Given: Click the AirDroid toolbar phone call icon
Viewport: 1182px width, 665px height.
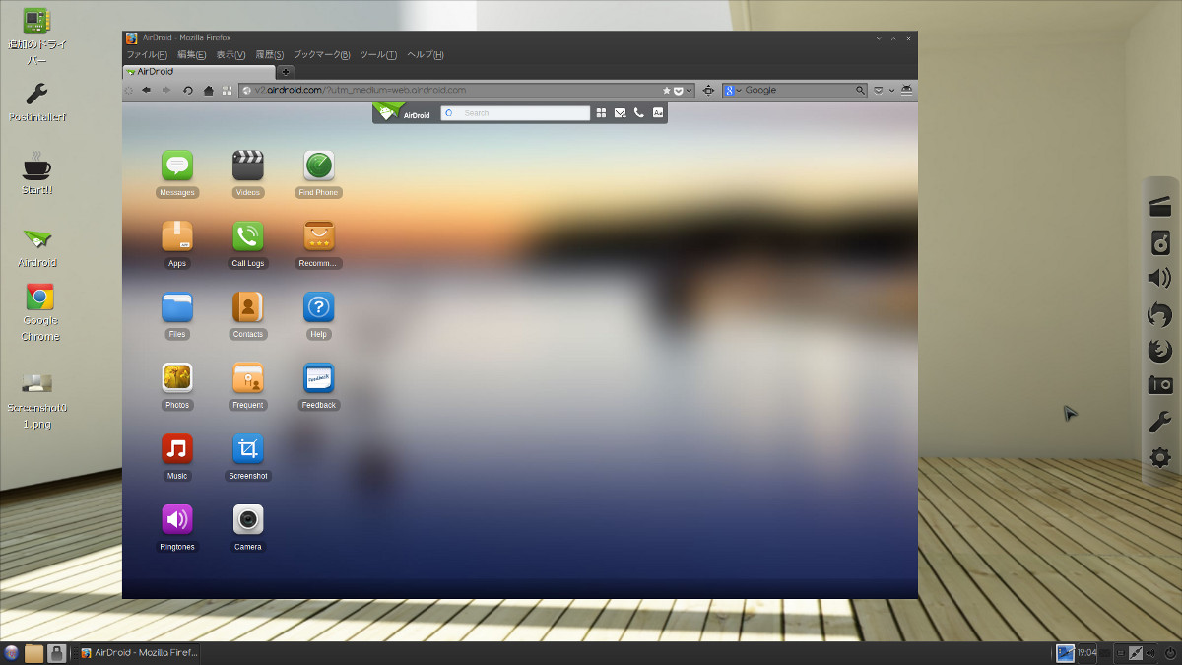Looking at the screenshot, I should pos(638,113).
